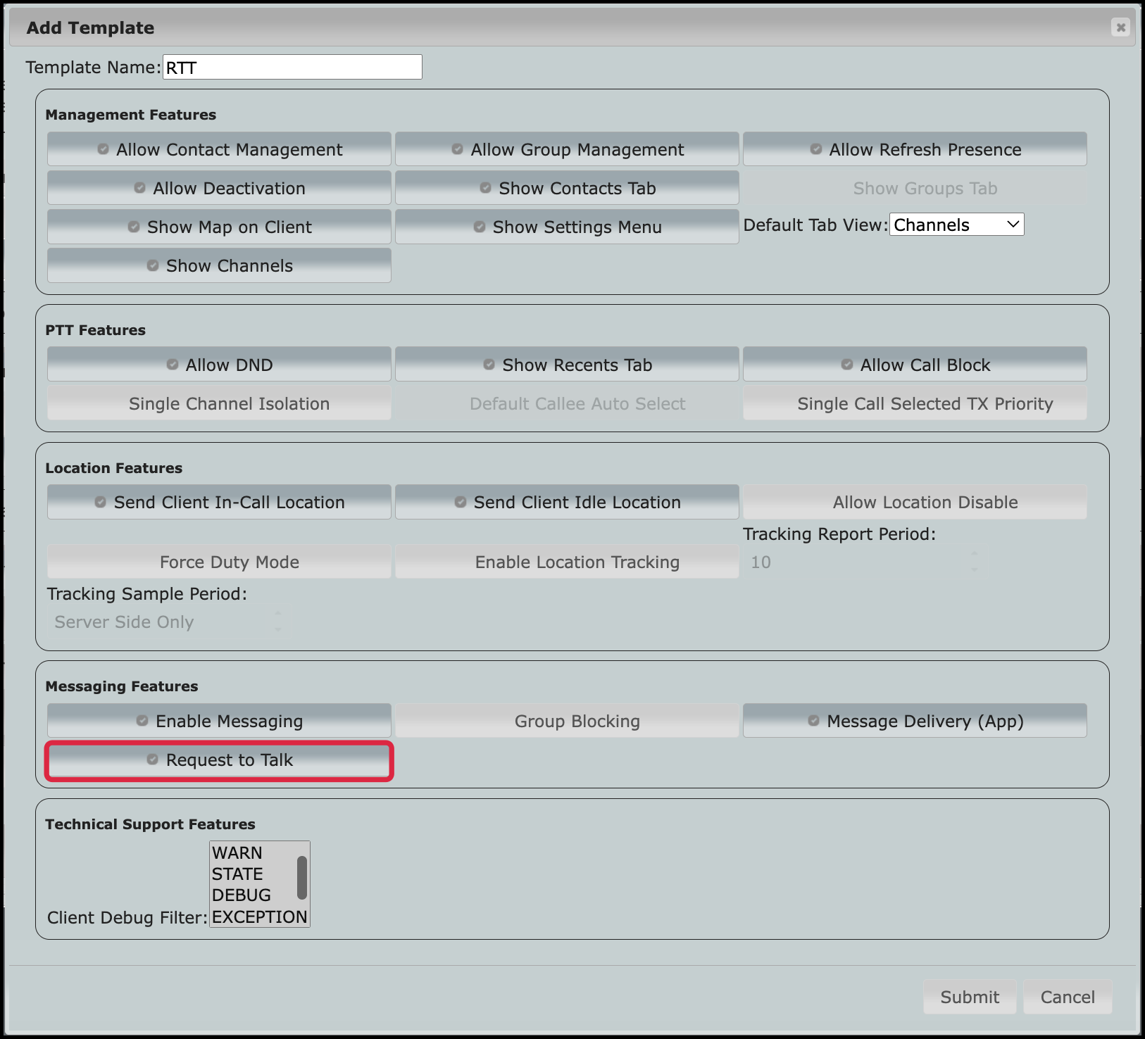Toggle Allow Refresh Presence option
The height and width of the screenshot is (1039, 1145).
coord(915,150)
